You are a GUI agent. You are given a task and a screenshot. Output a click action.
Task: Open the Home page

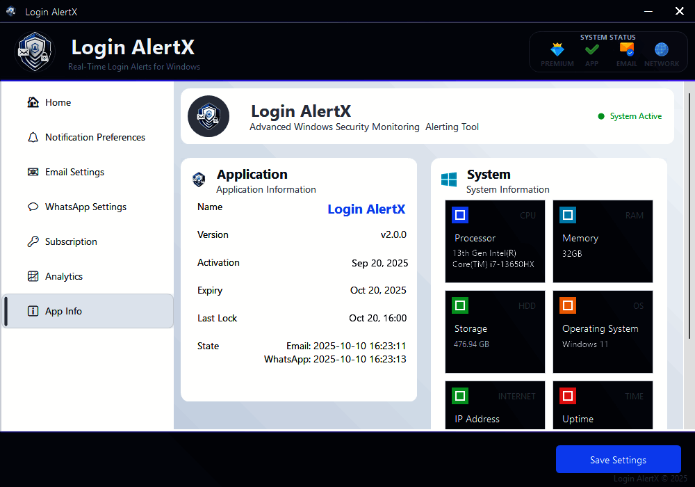point(58,102)
